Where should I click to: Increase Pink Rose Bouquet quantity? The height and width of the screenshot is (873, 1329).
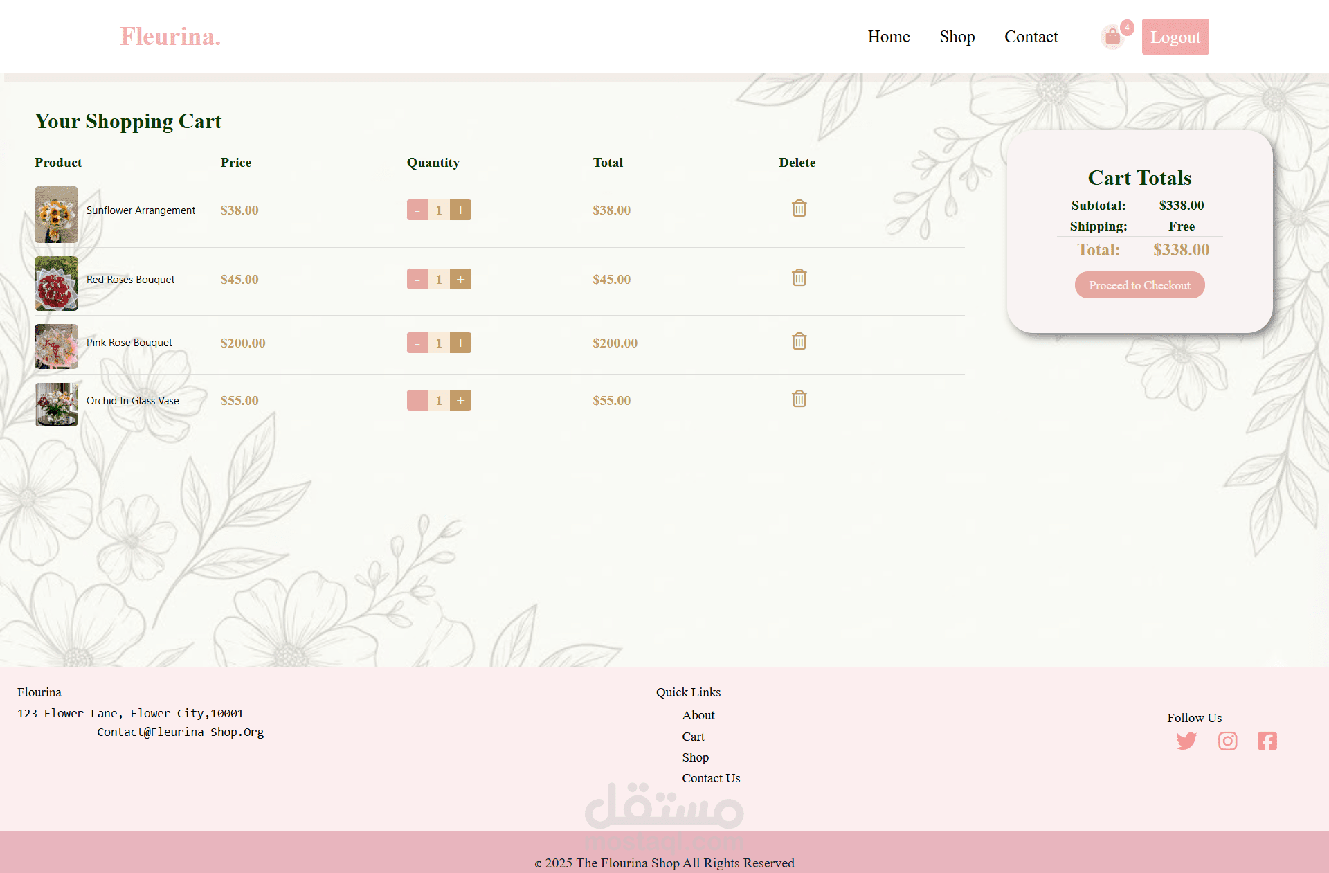coord(460,343)
